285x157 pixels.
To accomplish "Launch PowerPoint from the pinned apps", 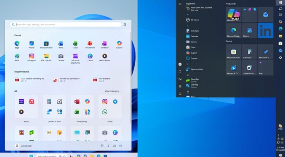I will [x=90, y=44].
